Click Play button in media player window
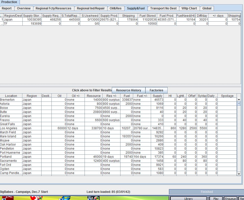Image resolution: width=244 pixels, height=200 pixels. [x=216, y=198]
